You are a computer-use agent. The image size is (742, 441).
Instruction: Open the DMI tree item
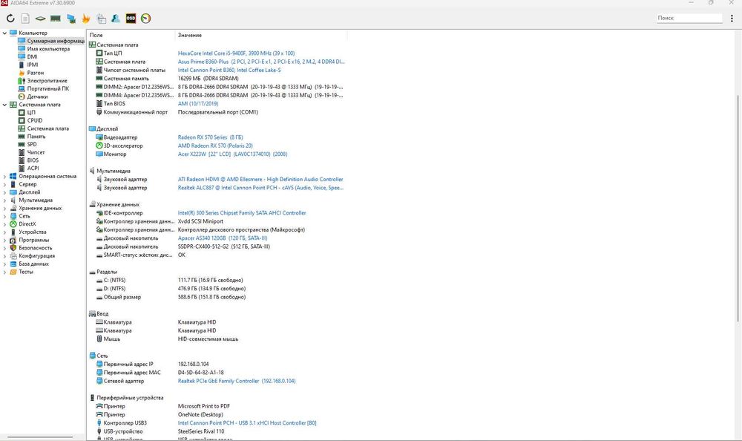pos(28,57)
